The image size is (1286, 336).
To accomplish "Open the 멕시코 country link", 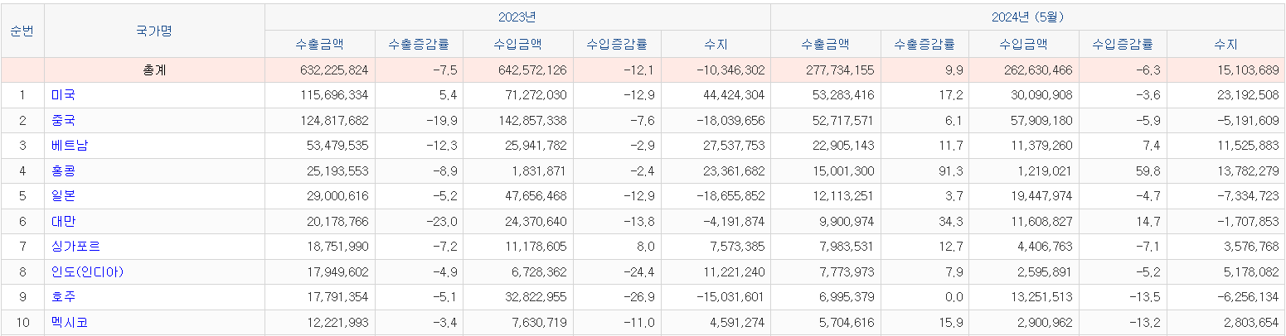I will pos(69,323).
